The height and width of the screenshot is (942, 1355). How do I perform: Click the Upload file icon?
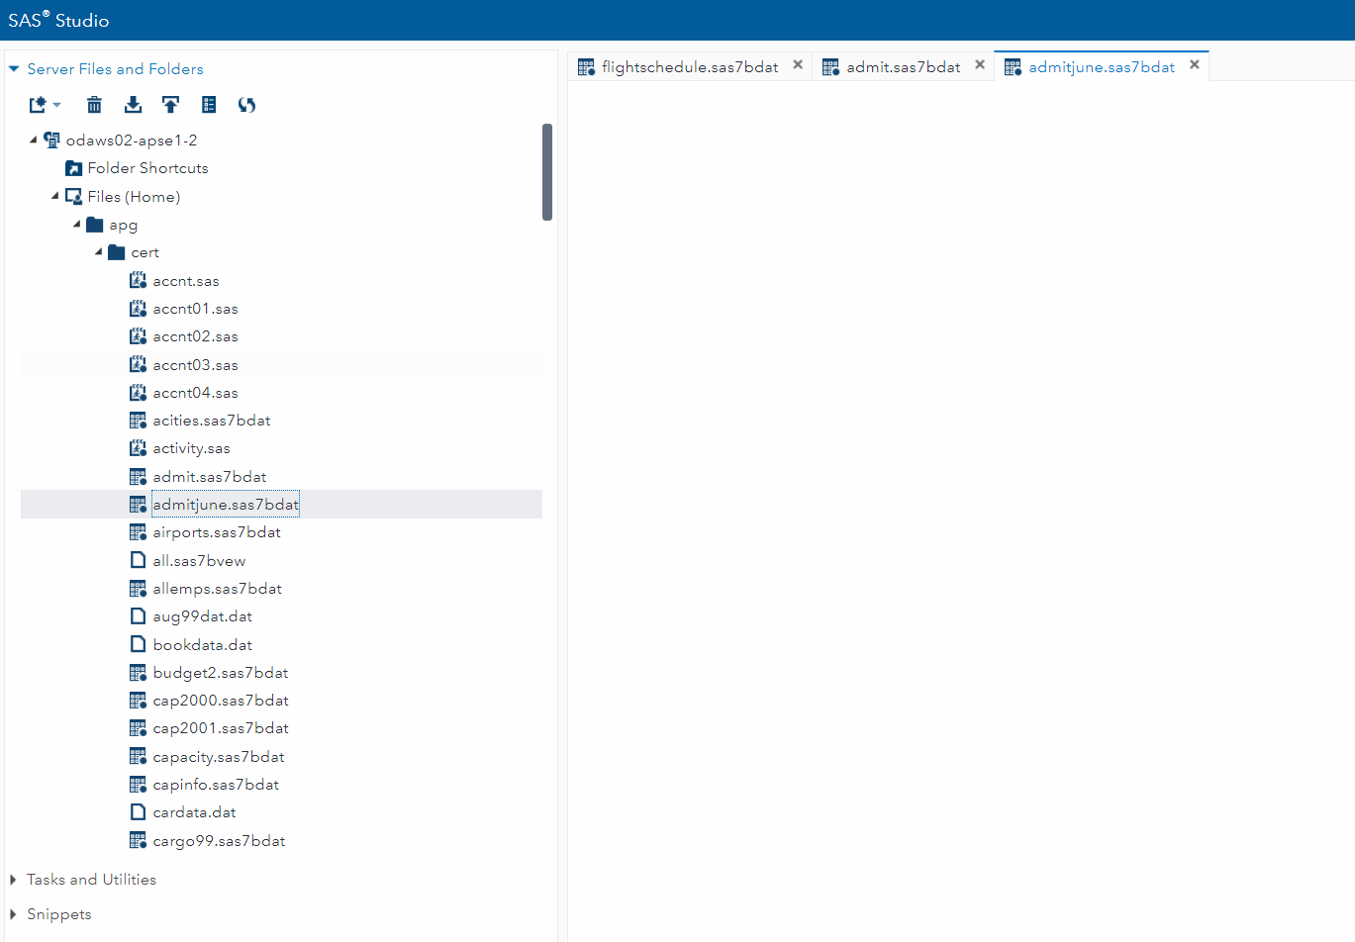(170, 104)
